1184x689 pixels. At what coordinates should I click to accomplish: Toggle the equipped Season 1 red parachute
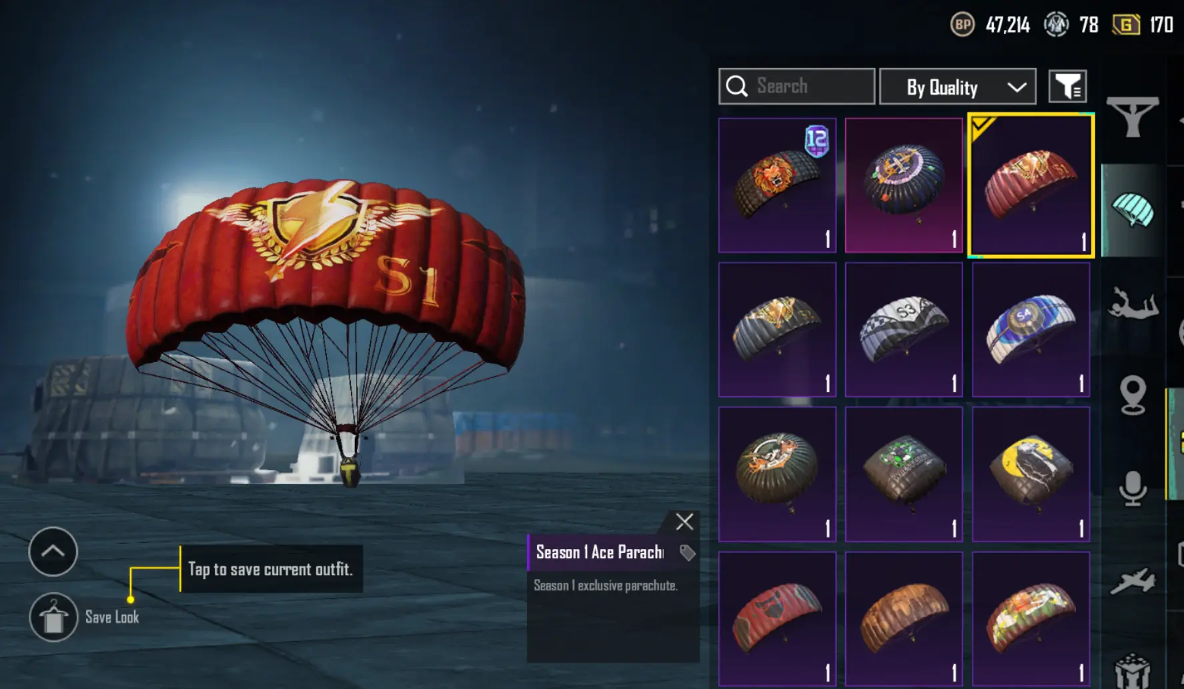(1031, 185)
